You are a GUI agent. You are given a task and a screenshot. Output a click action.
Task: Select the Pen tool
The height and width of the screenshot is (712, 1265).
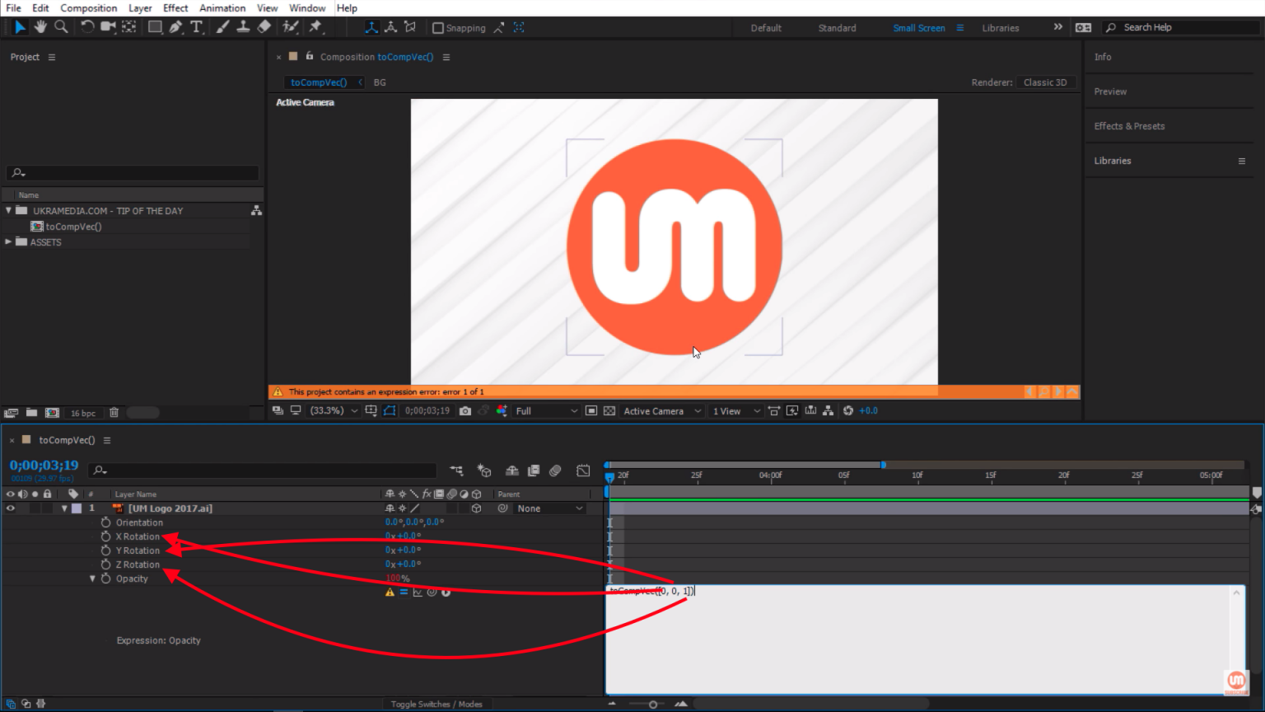pos(175,27)
